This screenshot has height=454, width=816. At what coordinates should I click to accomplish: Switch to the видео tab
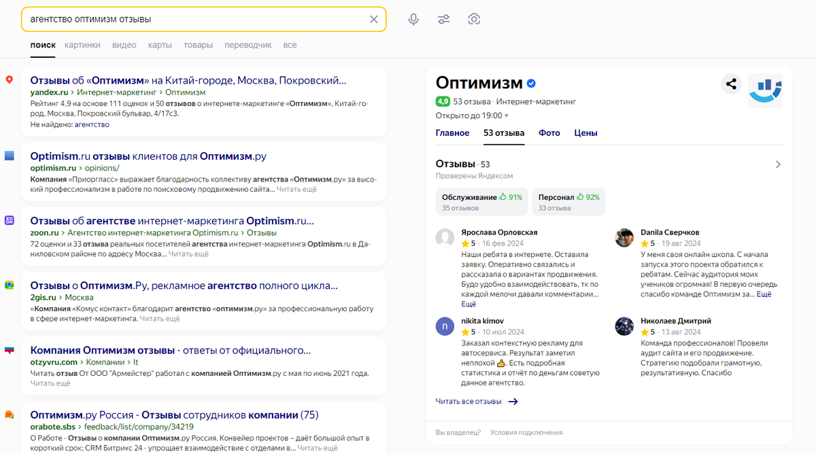[124, 45]
